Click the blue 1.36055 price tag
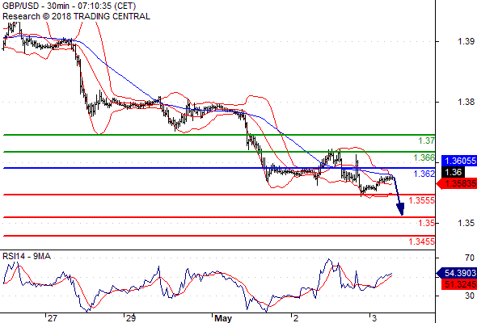This screenshot has height=323, width=477. pyautogui.click(x=458, y=161)
